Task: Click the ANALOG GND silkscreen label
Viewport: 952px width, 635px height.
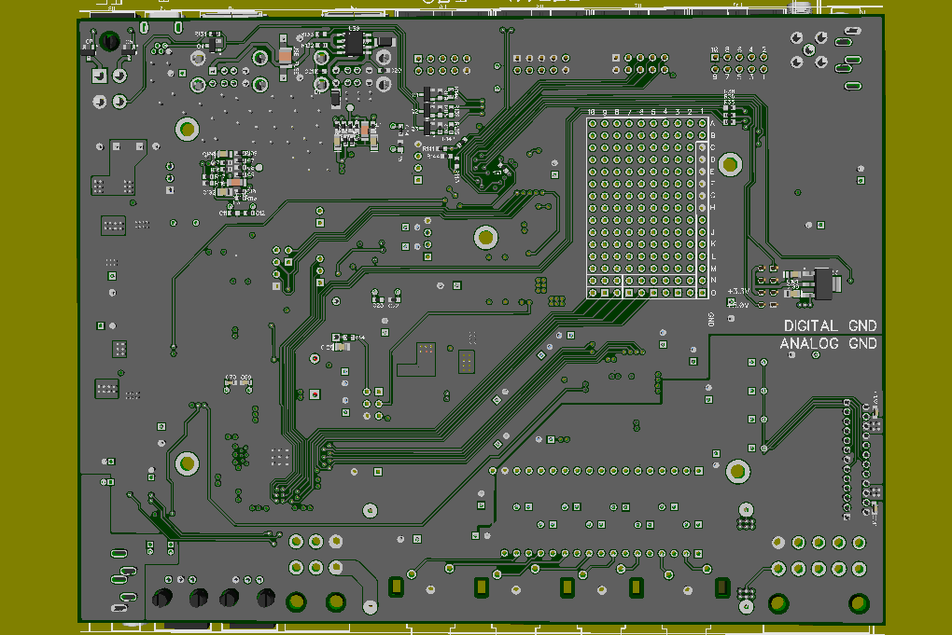Action: click(x=829, y=344)
